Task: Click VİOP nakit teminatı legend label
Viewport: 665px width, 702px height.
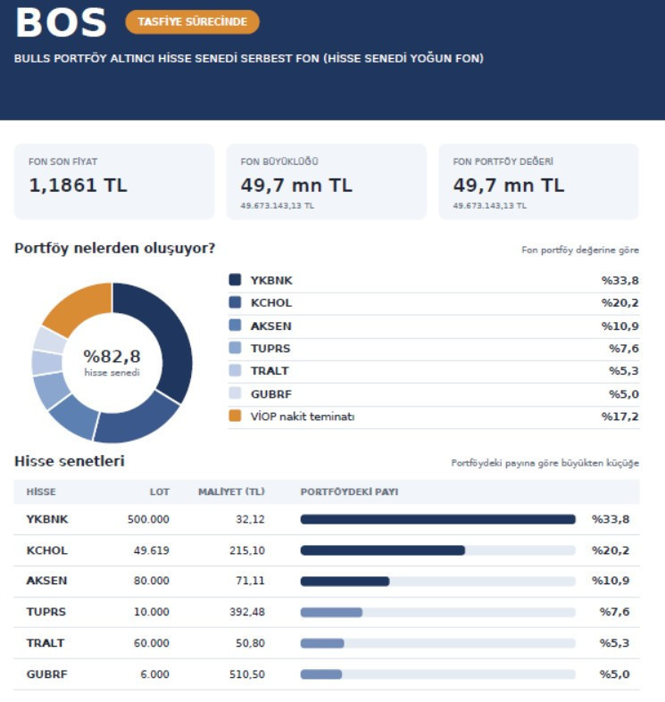Action: point(303,417)
